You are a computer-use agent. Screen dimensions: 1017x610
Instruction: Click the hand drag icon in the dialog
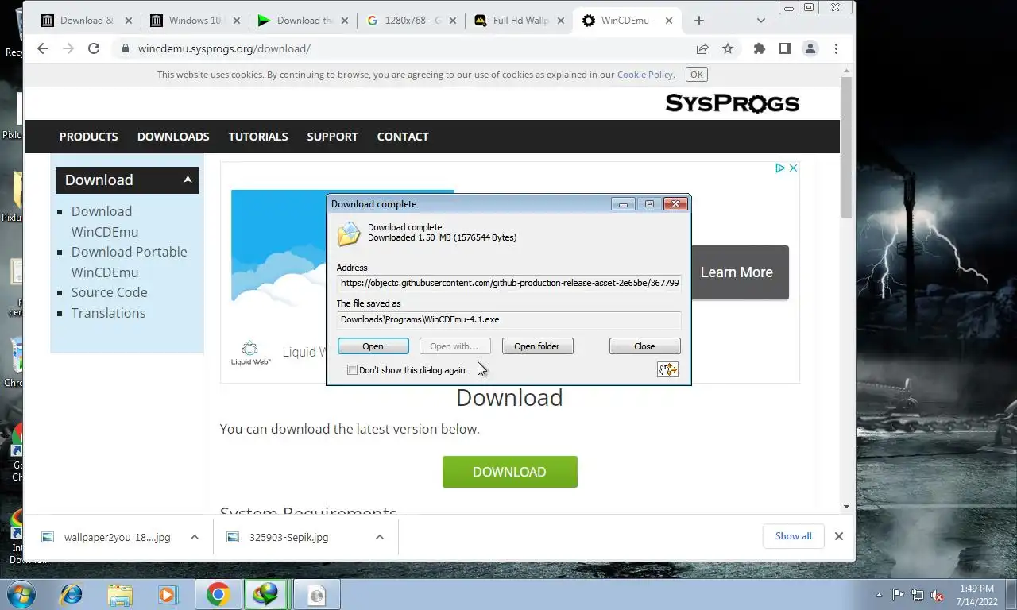click(667, 369)
